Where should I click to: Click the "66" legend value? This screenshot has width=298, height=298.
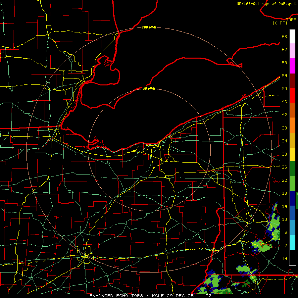point(284,36)
